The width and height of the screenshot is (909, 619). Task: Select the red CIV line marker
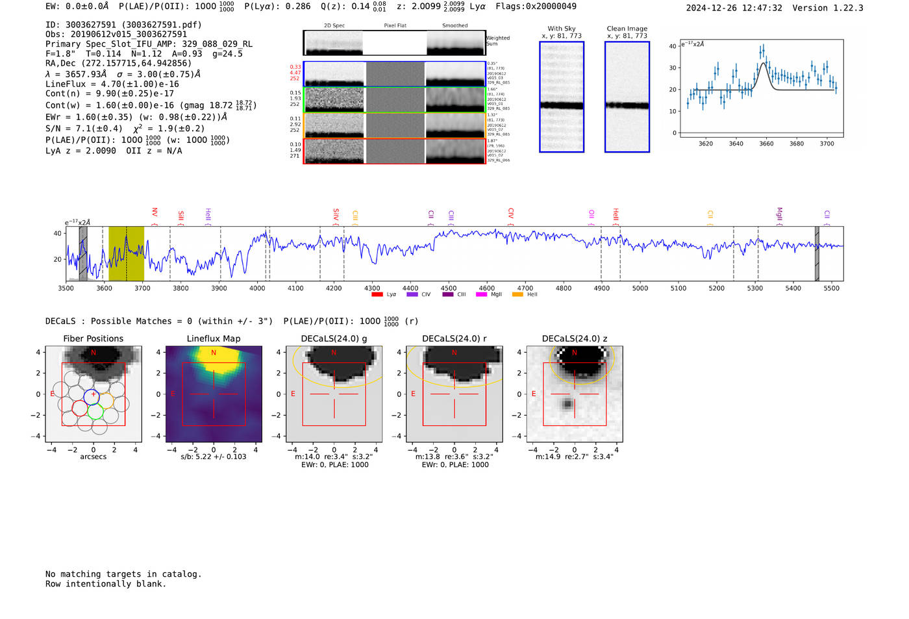click(511, 216)
